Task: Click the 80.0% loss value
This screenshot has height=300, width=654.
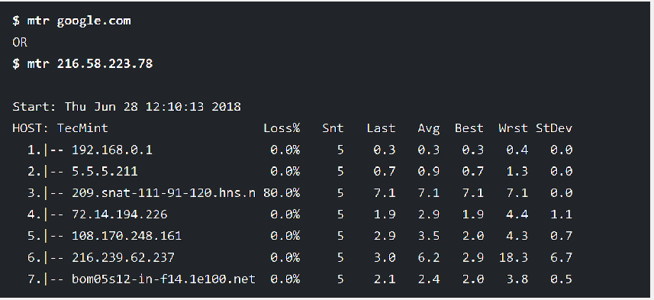Action: pyautogui.click(x=282, y=193)
